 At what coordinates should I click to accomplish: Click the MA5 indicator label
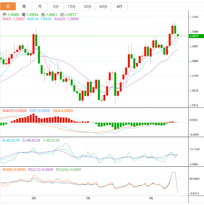14,19
